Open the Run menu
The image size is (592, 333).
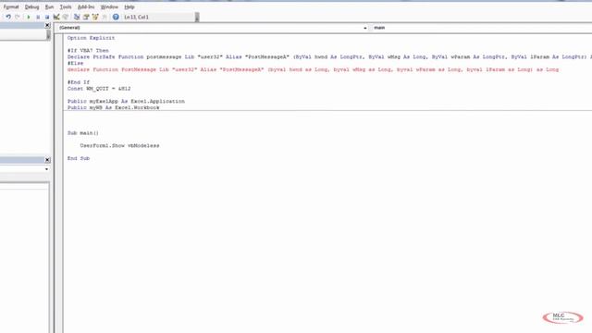pyautogui.click(x=49, y=6)
